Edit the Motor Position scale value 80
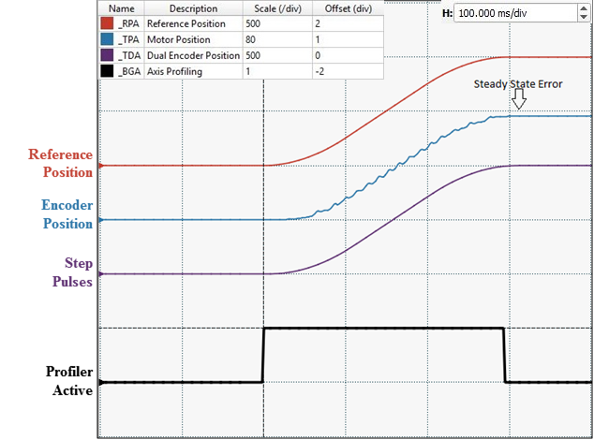This screenshot has width=594, height=440. click(x=275, y=39)
